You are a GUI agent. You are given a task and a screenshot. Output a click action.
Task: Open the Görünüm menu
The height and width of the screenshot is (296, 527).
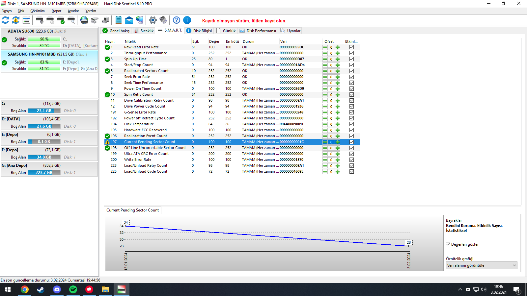click(38, 11)
